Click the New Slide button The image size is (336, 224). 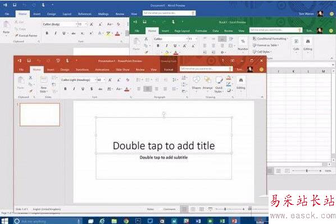click(43, 84)
